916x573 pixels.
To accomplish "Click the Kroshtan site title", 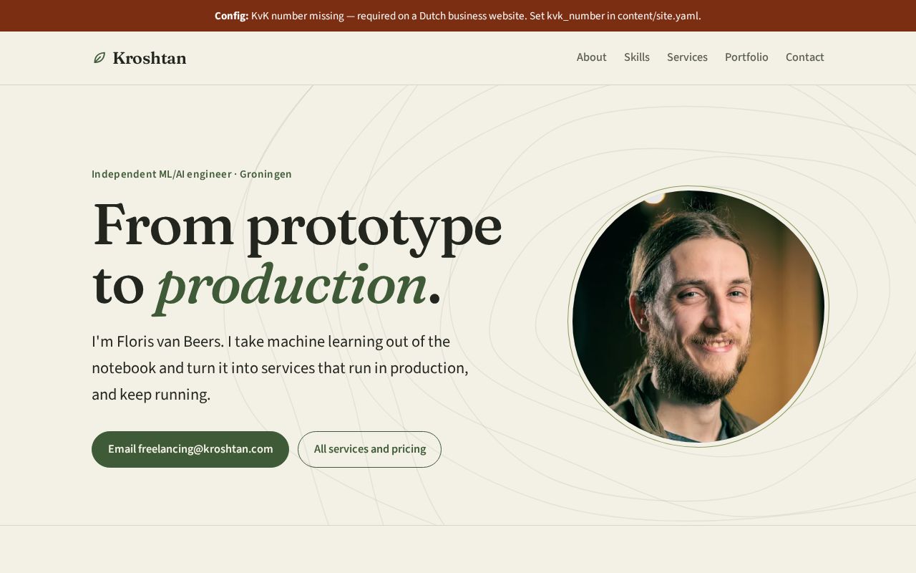I will point(150,58).
